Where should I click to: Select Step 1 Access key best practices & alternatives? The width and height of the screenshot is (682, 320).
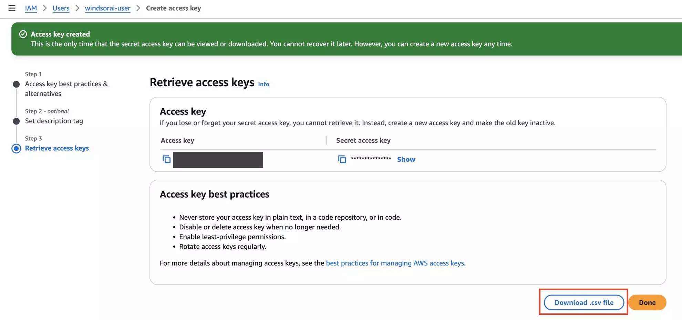pos(66,89)
